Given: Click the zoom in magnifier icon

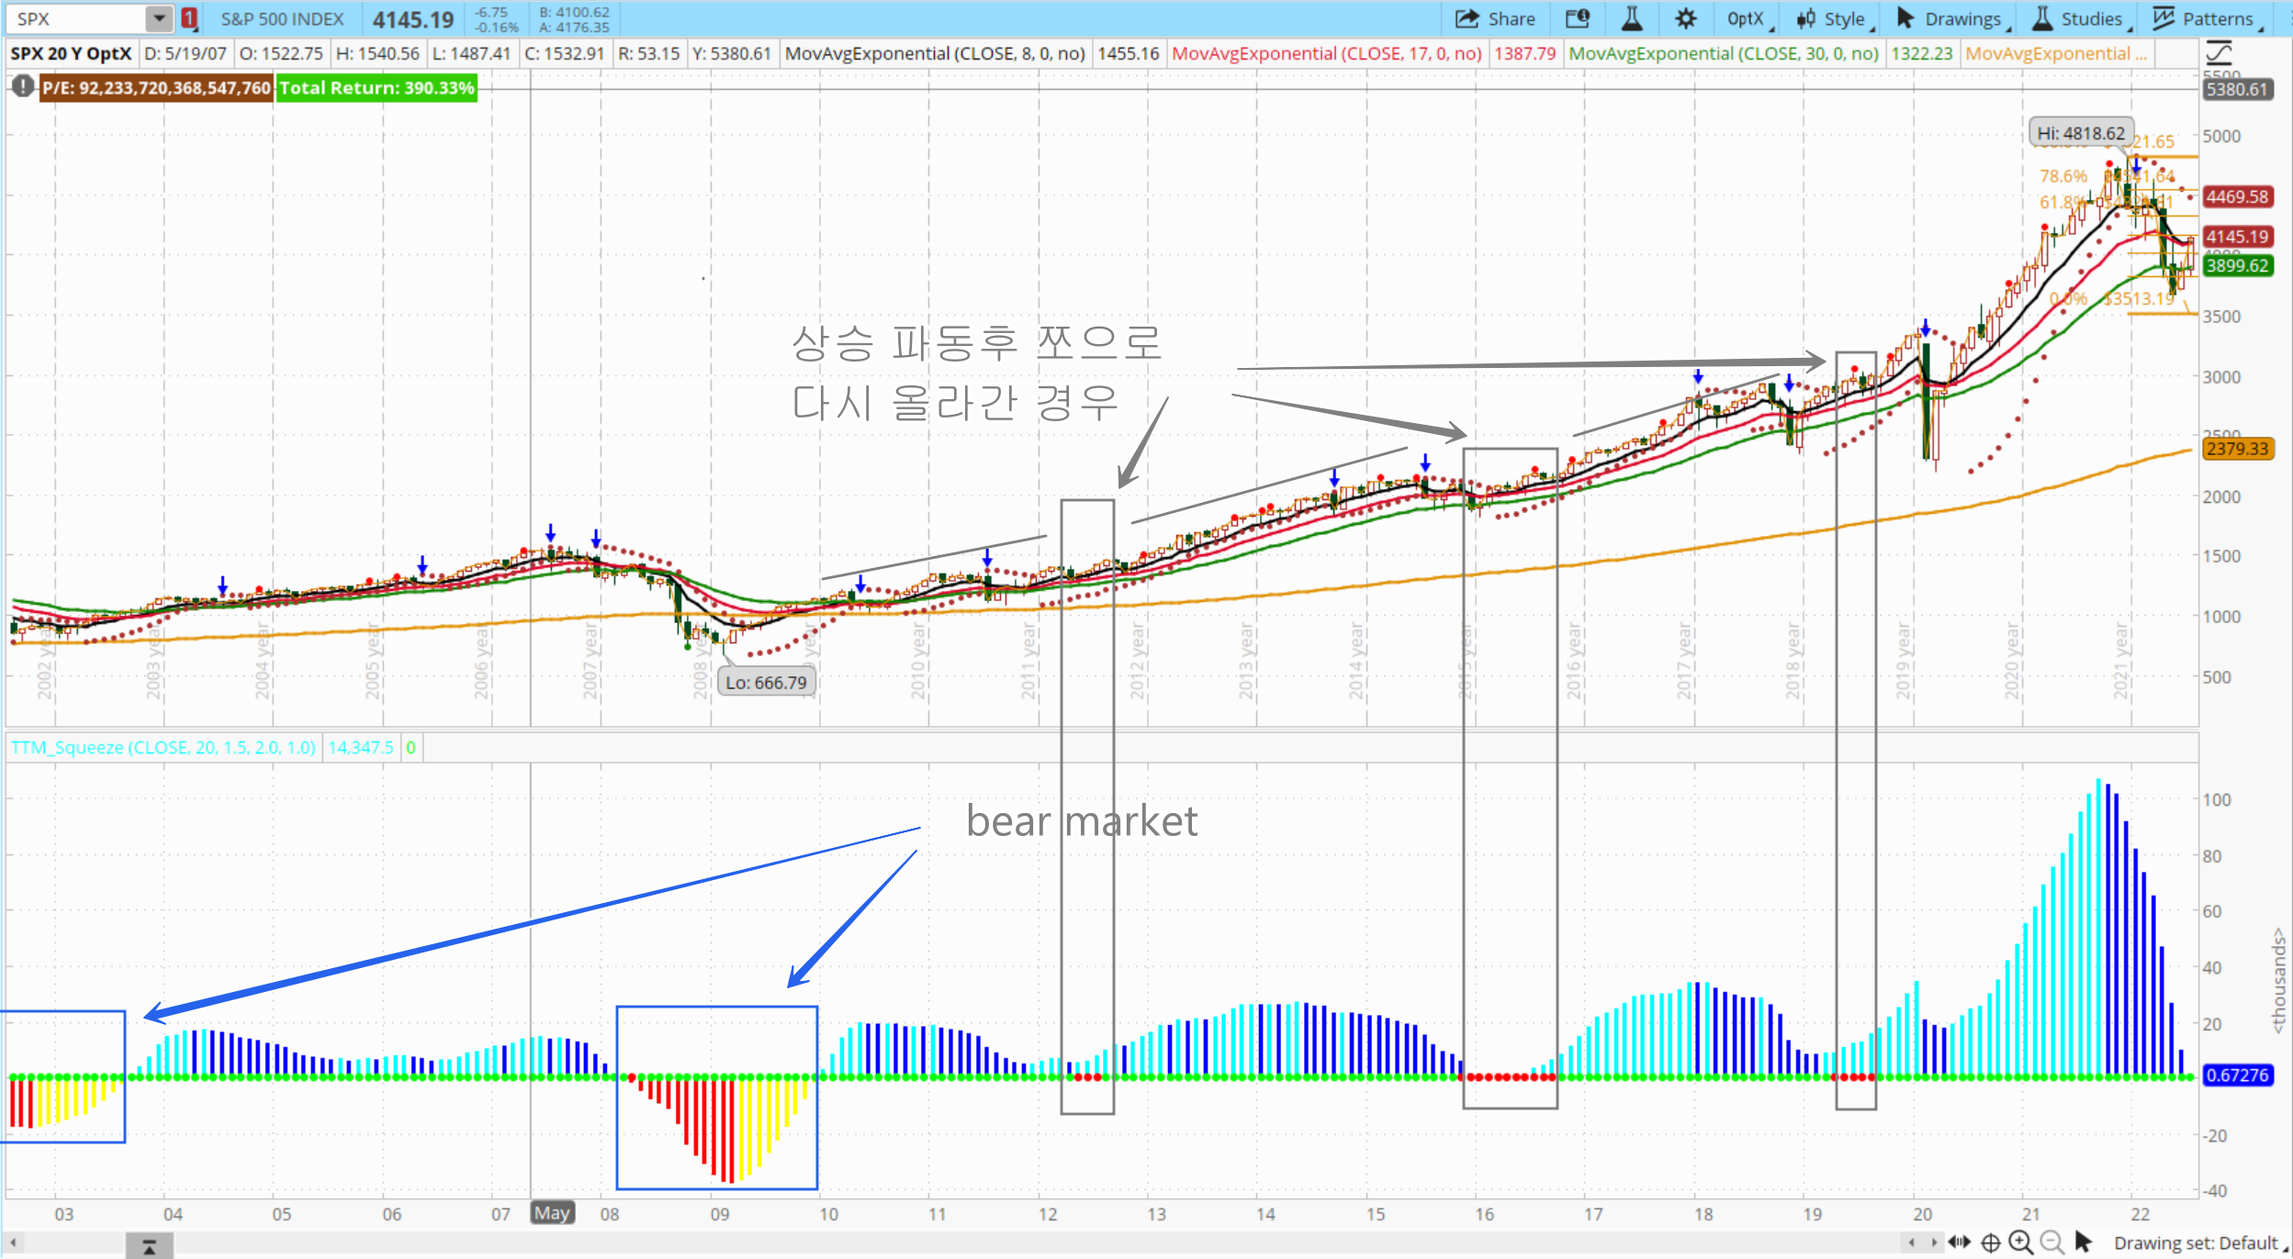Looking at the screenshot, I should click(2020, 1242).
